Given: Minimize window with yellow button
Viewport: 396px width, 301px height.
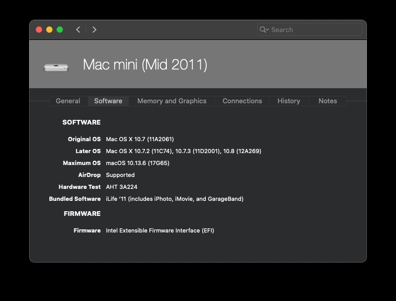Looking at the screenshot, I should coord(49,30).
